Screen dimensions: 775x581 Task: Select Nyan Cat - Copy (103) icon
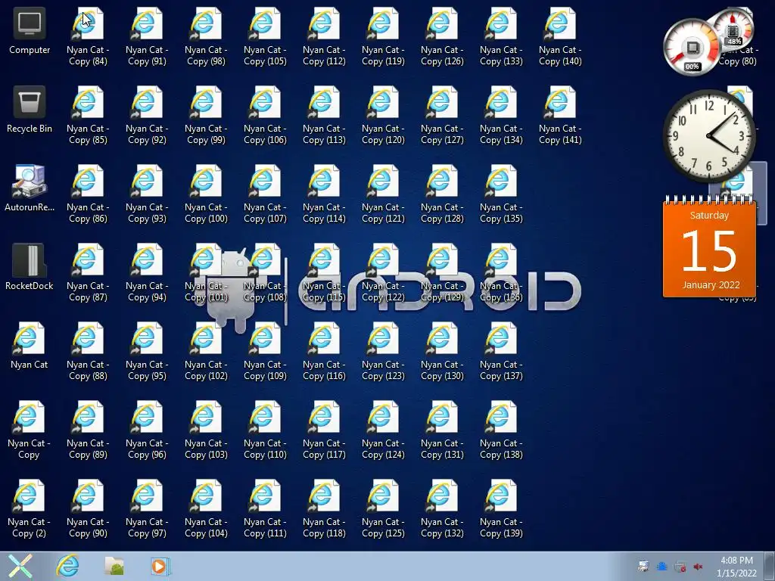tap(206, 430)
